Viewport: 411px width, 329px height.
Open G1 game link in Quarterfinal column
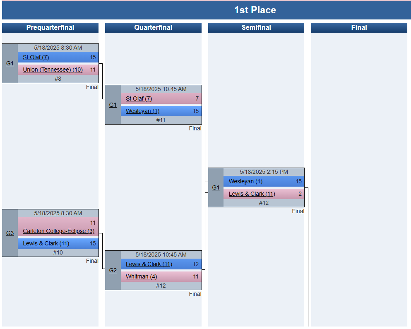point(113,105)
